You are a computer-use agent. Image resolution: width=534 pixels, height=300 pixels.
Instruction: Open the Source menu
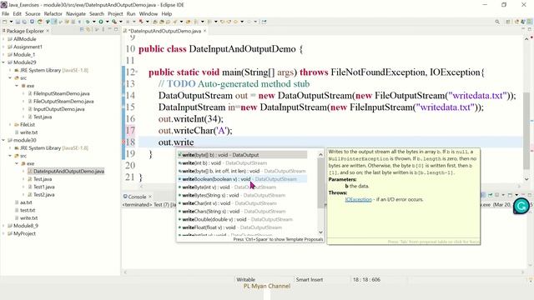pos(33,13)
